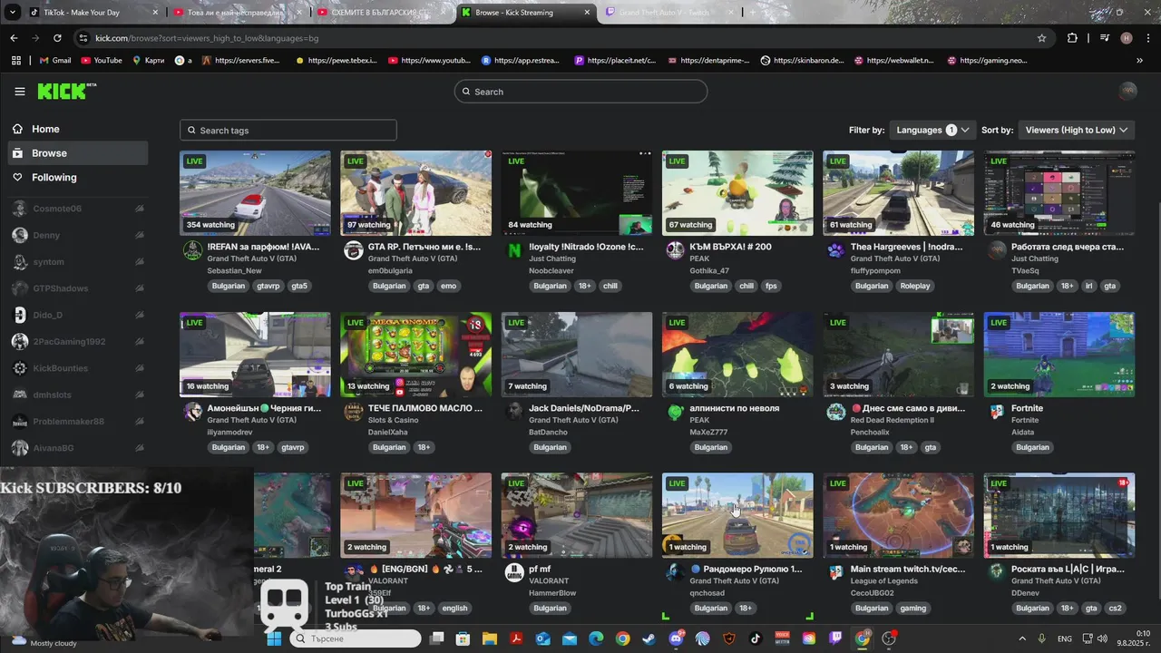Focus the Search tags input
The width and height of the screenshot is (1161, 653).
click(x=288, y=131)
